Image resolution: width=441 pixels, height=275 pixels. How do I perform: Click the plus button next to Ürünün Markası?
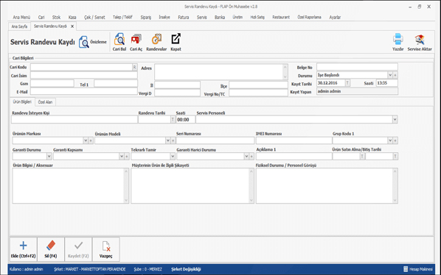click(x=91, y=140)
